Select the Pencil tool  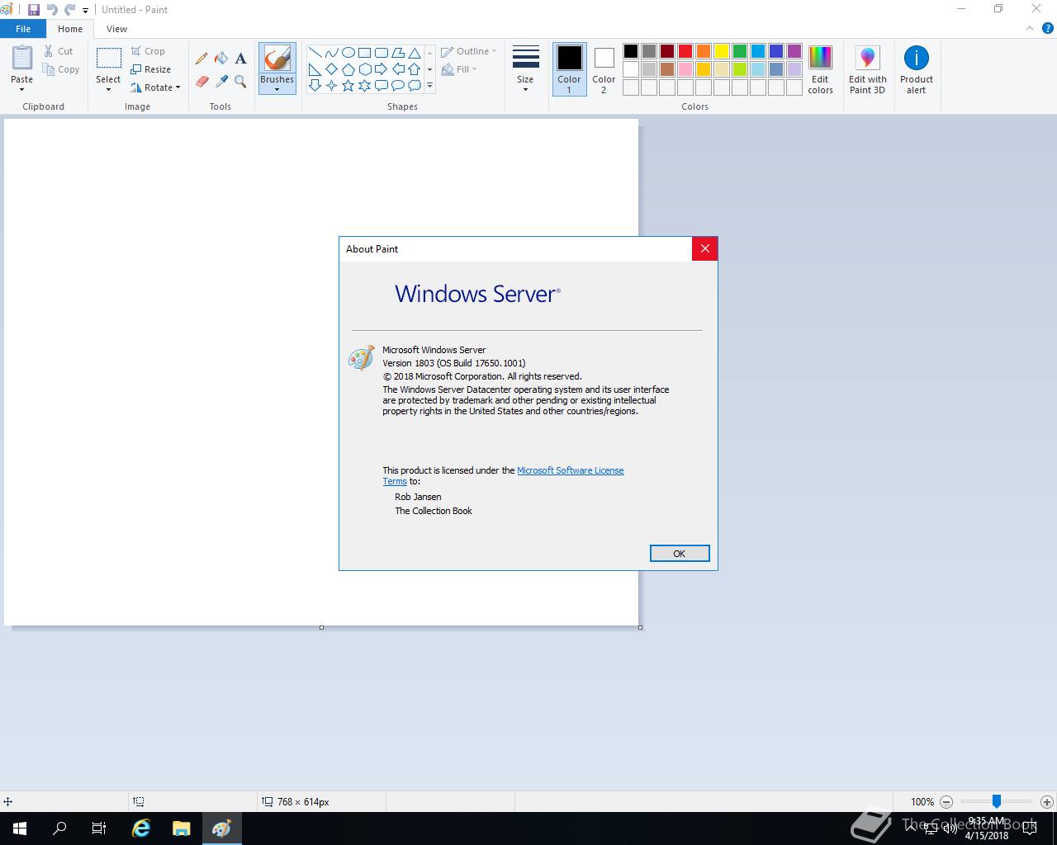pos(201,59)
